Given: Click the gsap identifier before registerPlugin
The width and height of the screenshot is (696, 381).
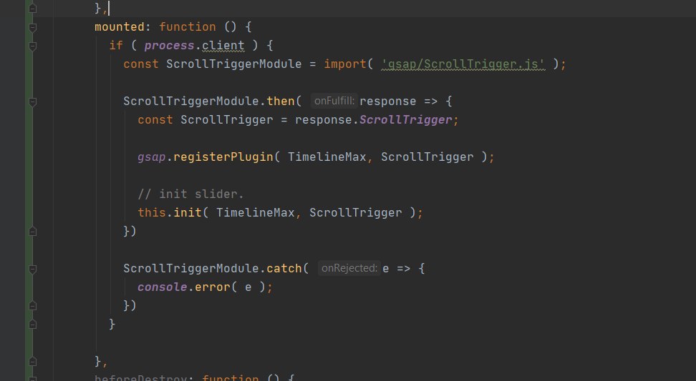Looking at the screenshot, I should pyautogui.click(x=151, y=157).
